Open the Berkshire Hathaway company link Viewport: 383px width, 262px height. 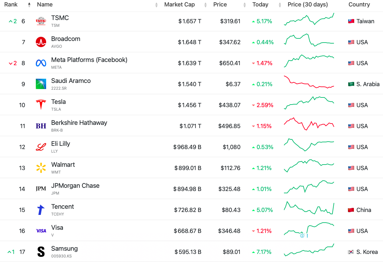(79, 123)
